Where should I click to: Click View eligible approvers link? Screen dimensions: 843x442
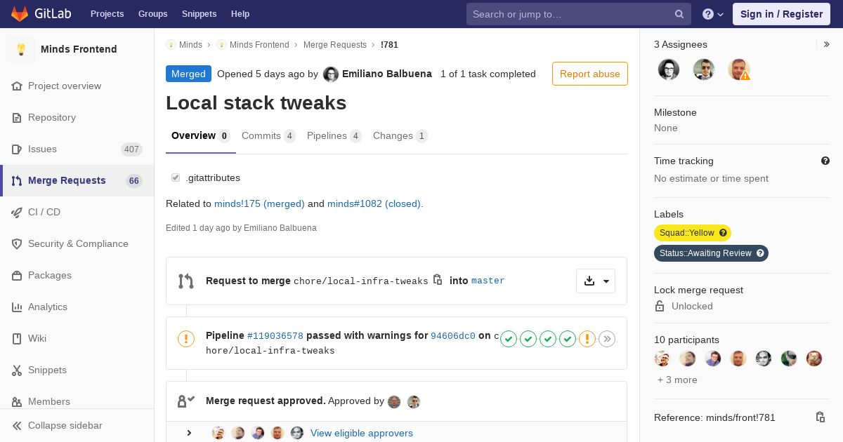[x=362, y=433]
